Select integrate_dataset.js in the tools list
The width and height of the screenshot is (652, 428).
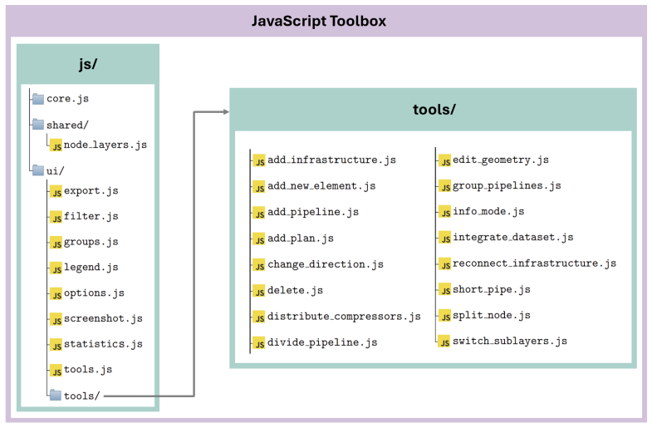[512, 237]
